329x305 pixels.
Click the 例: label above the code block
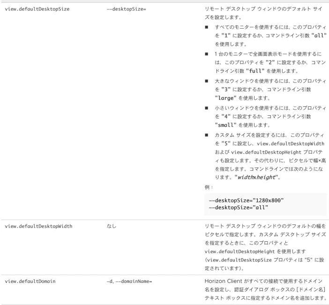point(209,187)
